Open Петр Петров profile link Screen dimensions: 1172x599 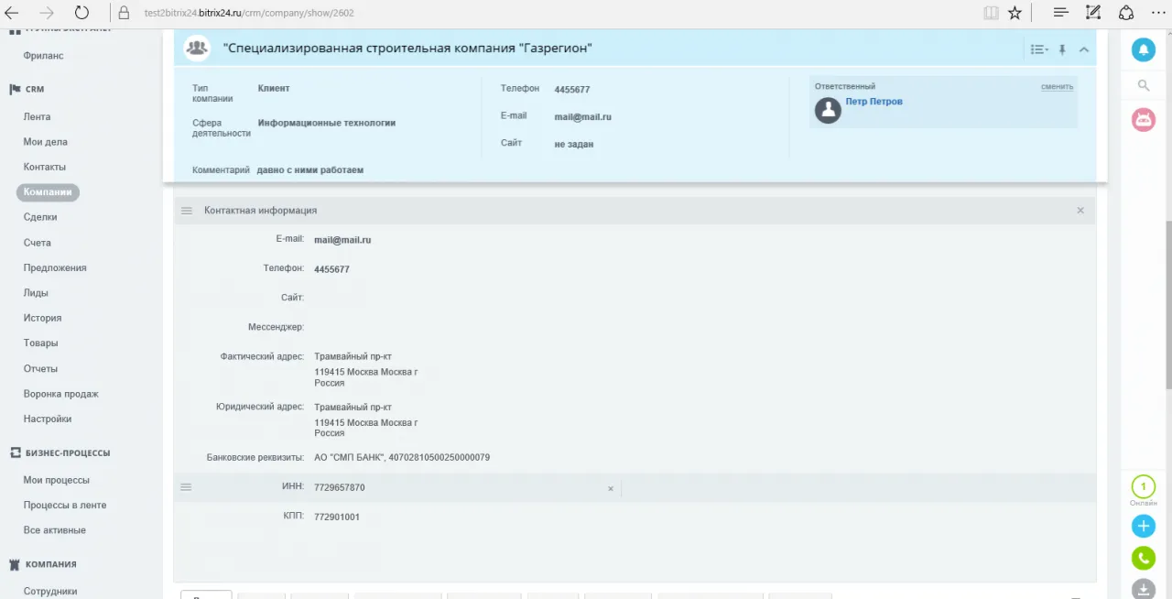[874, 102]
